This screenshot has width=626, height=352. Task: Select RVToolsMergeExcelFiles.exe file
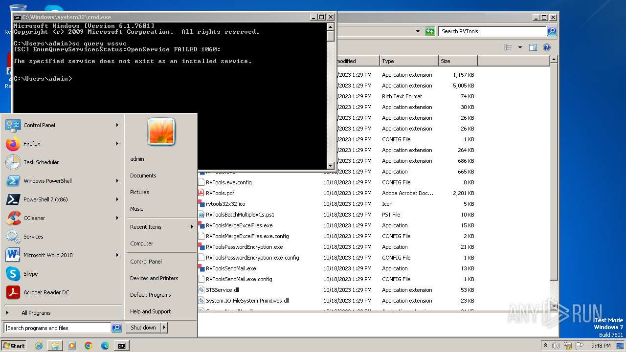235,225
